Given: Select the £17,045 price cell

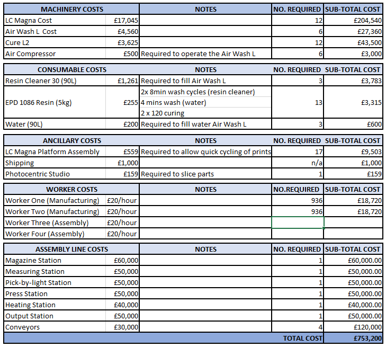Looking at the screenshot, I should (x=122, y=20).
